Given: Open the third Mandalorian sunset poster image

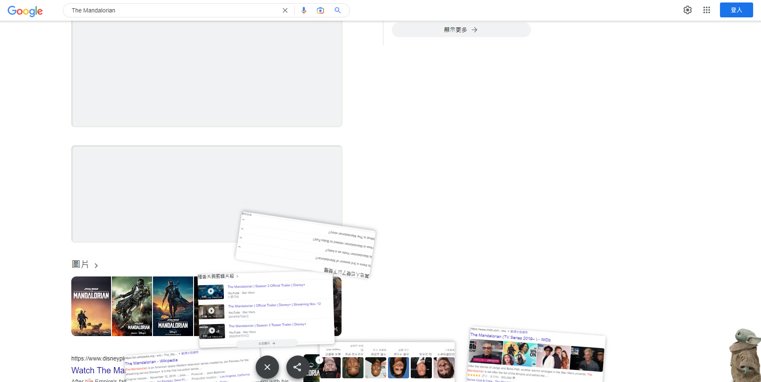Looking at the screenshot, I should 173,306.
